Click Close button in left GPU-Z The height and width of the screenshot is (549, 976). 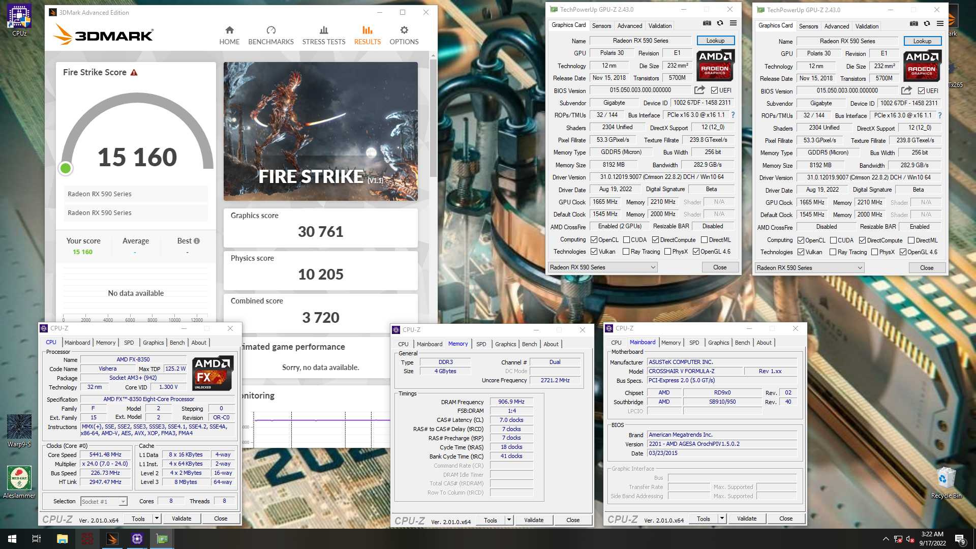click(720, 267)
